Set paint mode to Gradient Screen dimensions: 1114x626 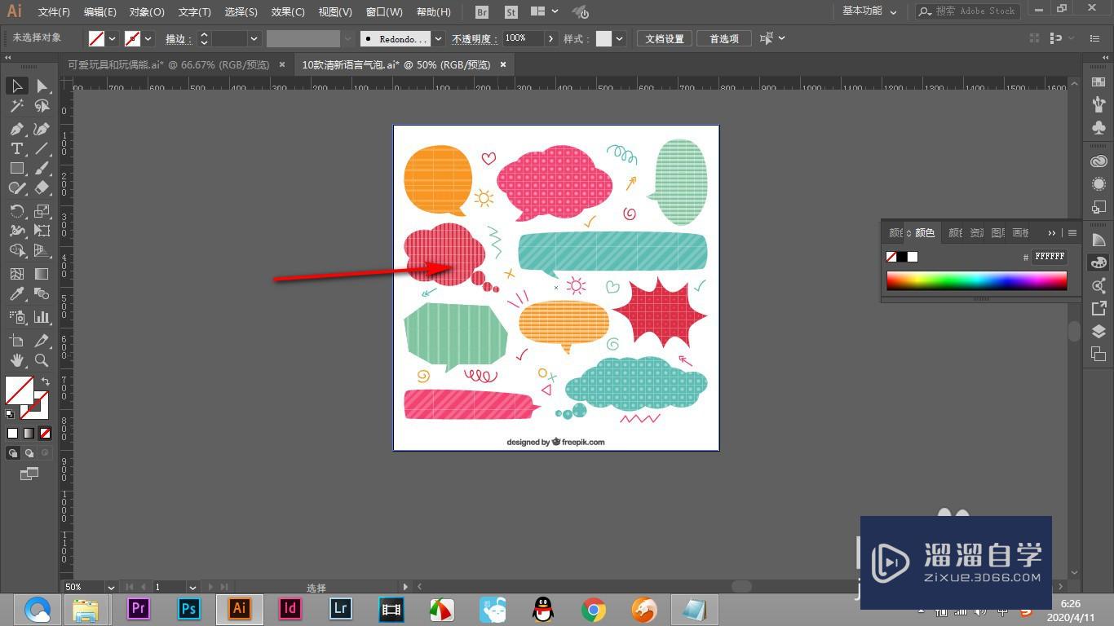(29, 434)
